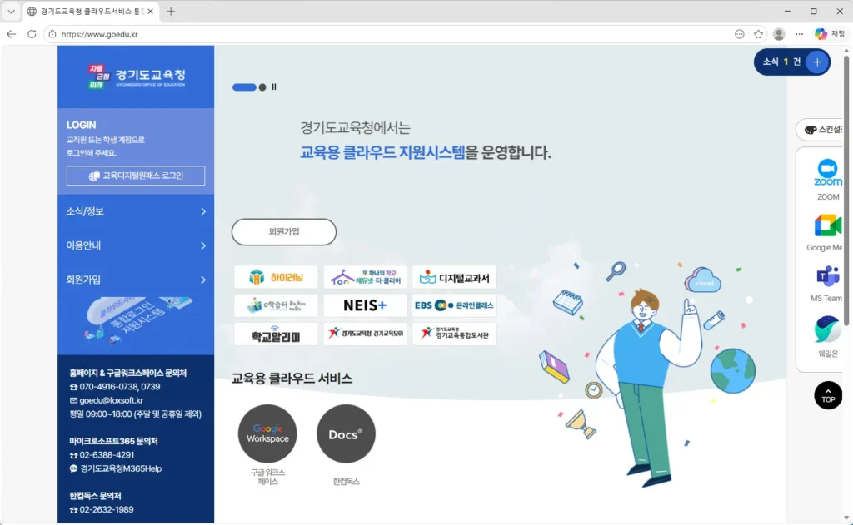Click phone number 02-6388-4291
Image resolution: width=853 pixels, height=525 pixels.
(x=107, y=455)
